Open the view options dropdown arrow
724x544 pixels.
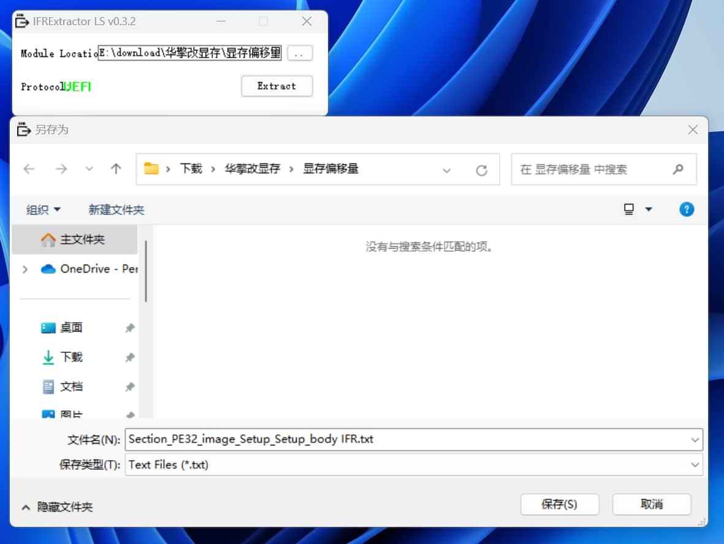(649, 210)
